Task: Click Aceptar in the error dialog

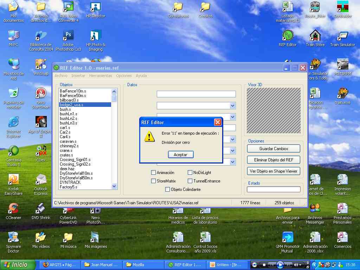Action: click(181, 155)
